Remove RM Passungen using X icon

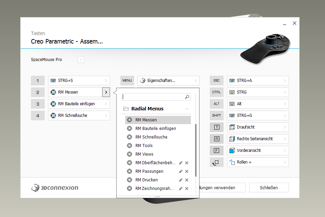[187, 171]
